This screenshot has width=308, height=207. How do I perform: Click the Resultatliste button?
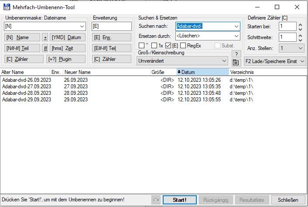[x=252, y=200]
